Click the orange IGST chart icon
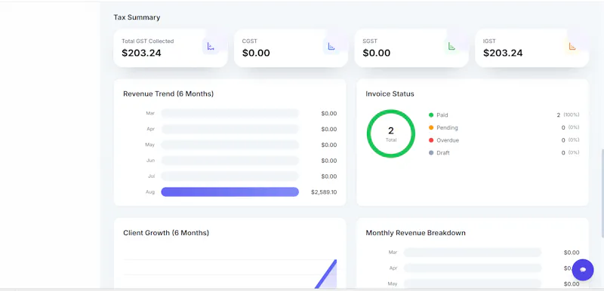This screenshot has height=291, width=604. pos(572,47)
